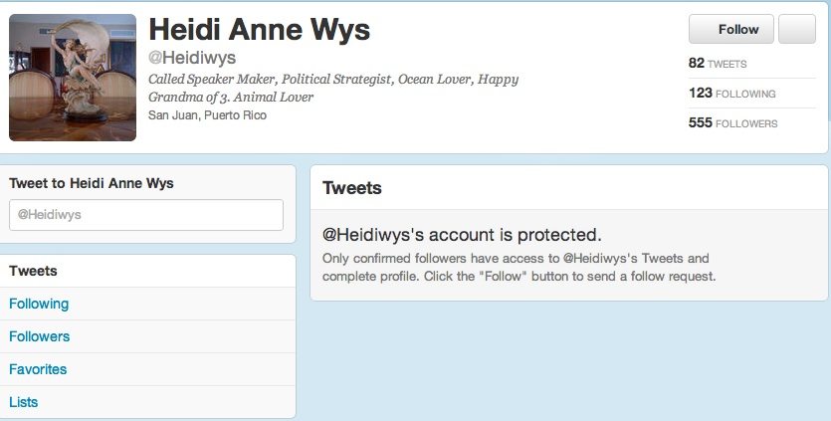Click the confirmed followers explanation text
The width and height of the screenshot is (831, 421).
pyautogui.click(x=519, y=268)
